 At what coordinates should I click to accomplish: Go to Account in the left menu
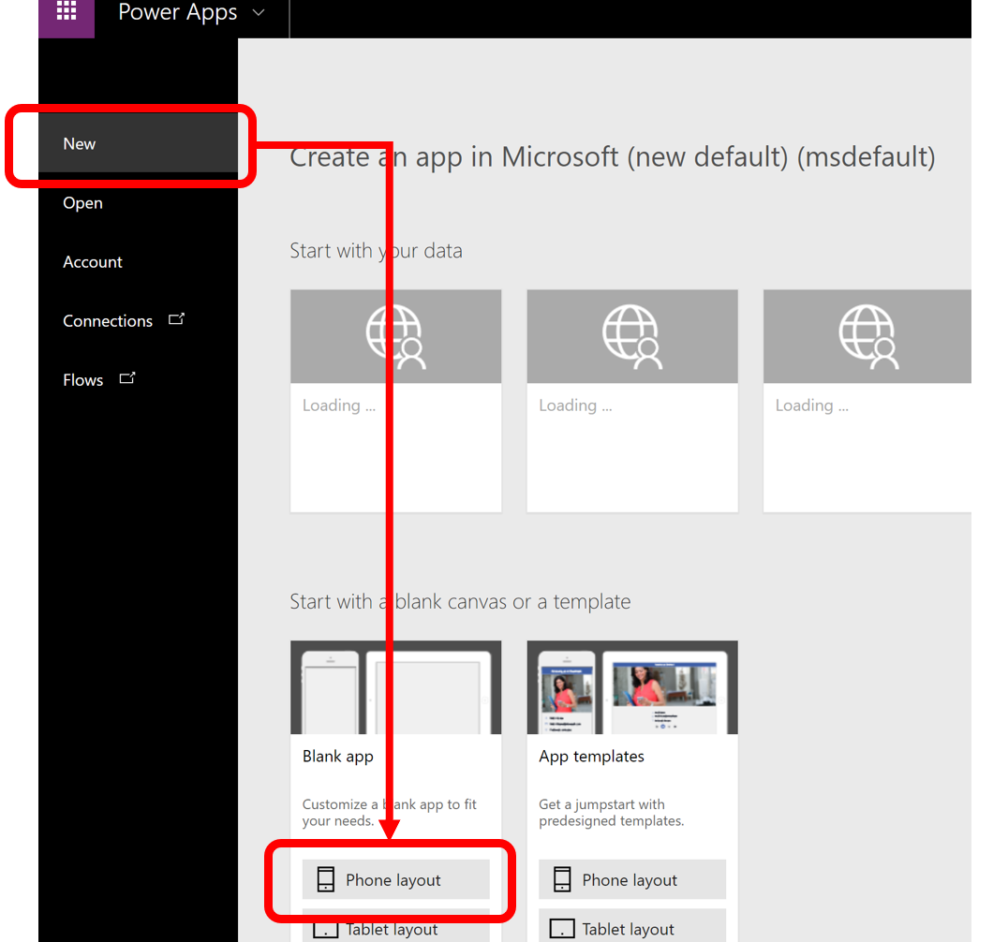[138, 262]
